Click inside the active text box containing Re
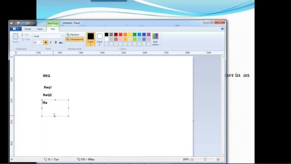This screenshot has height=164, width=291. tap(55, 108)
